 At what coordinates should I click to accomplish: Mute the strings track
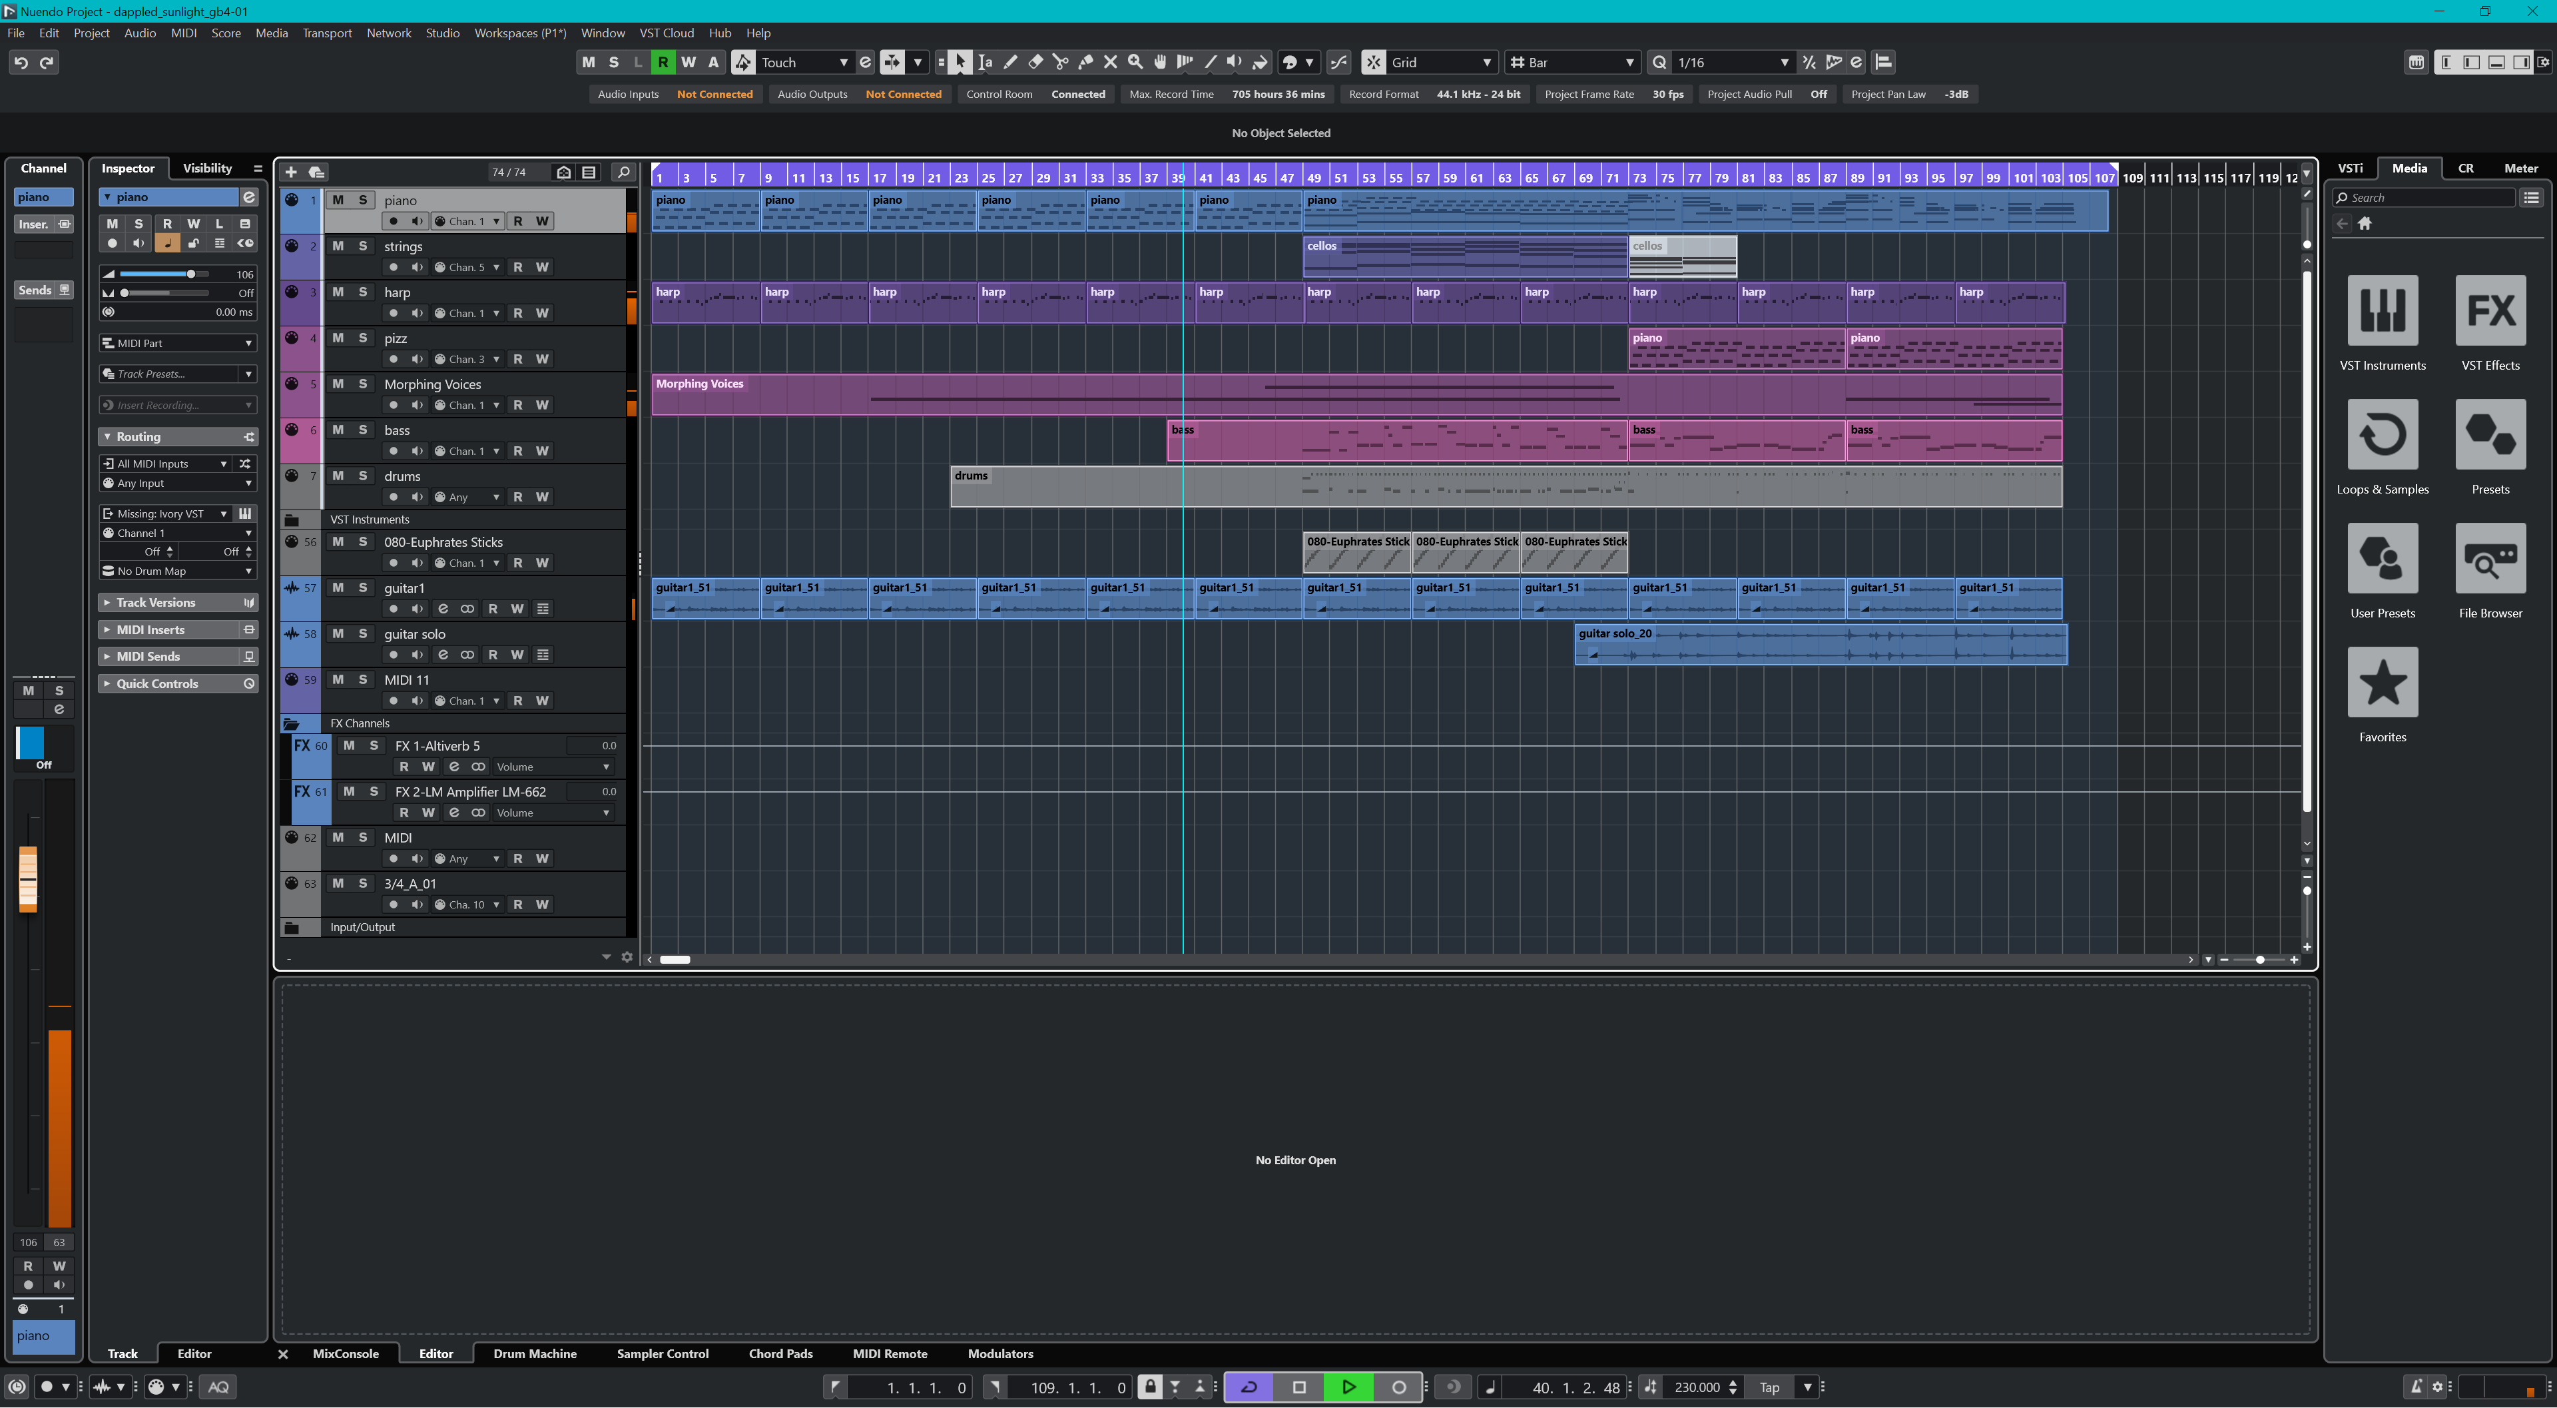click(338, 246)
